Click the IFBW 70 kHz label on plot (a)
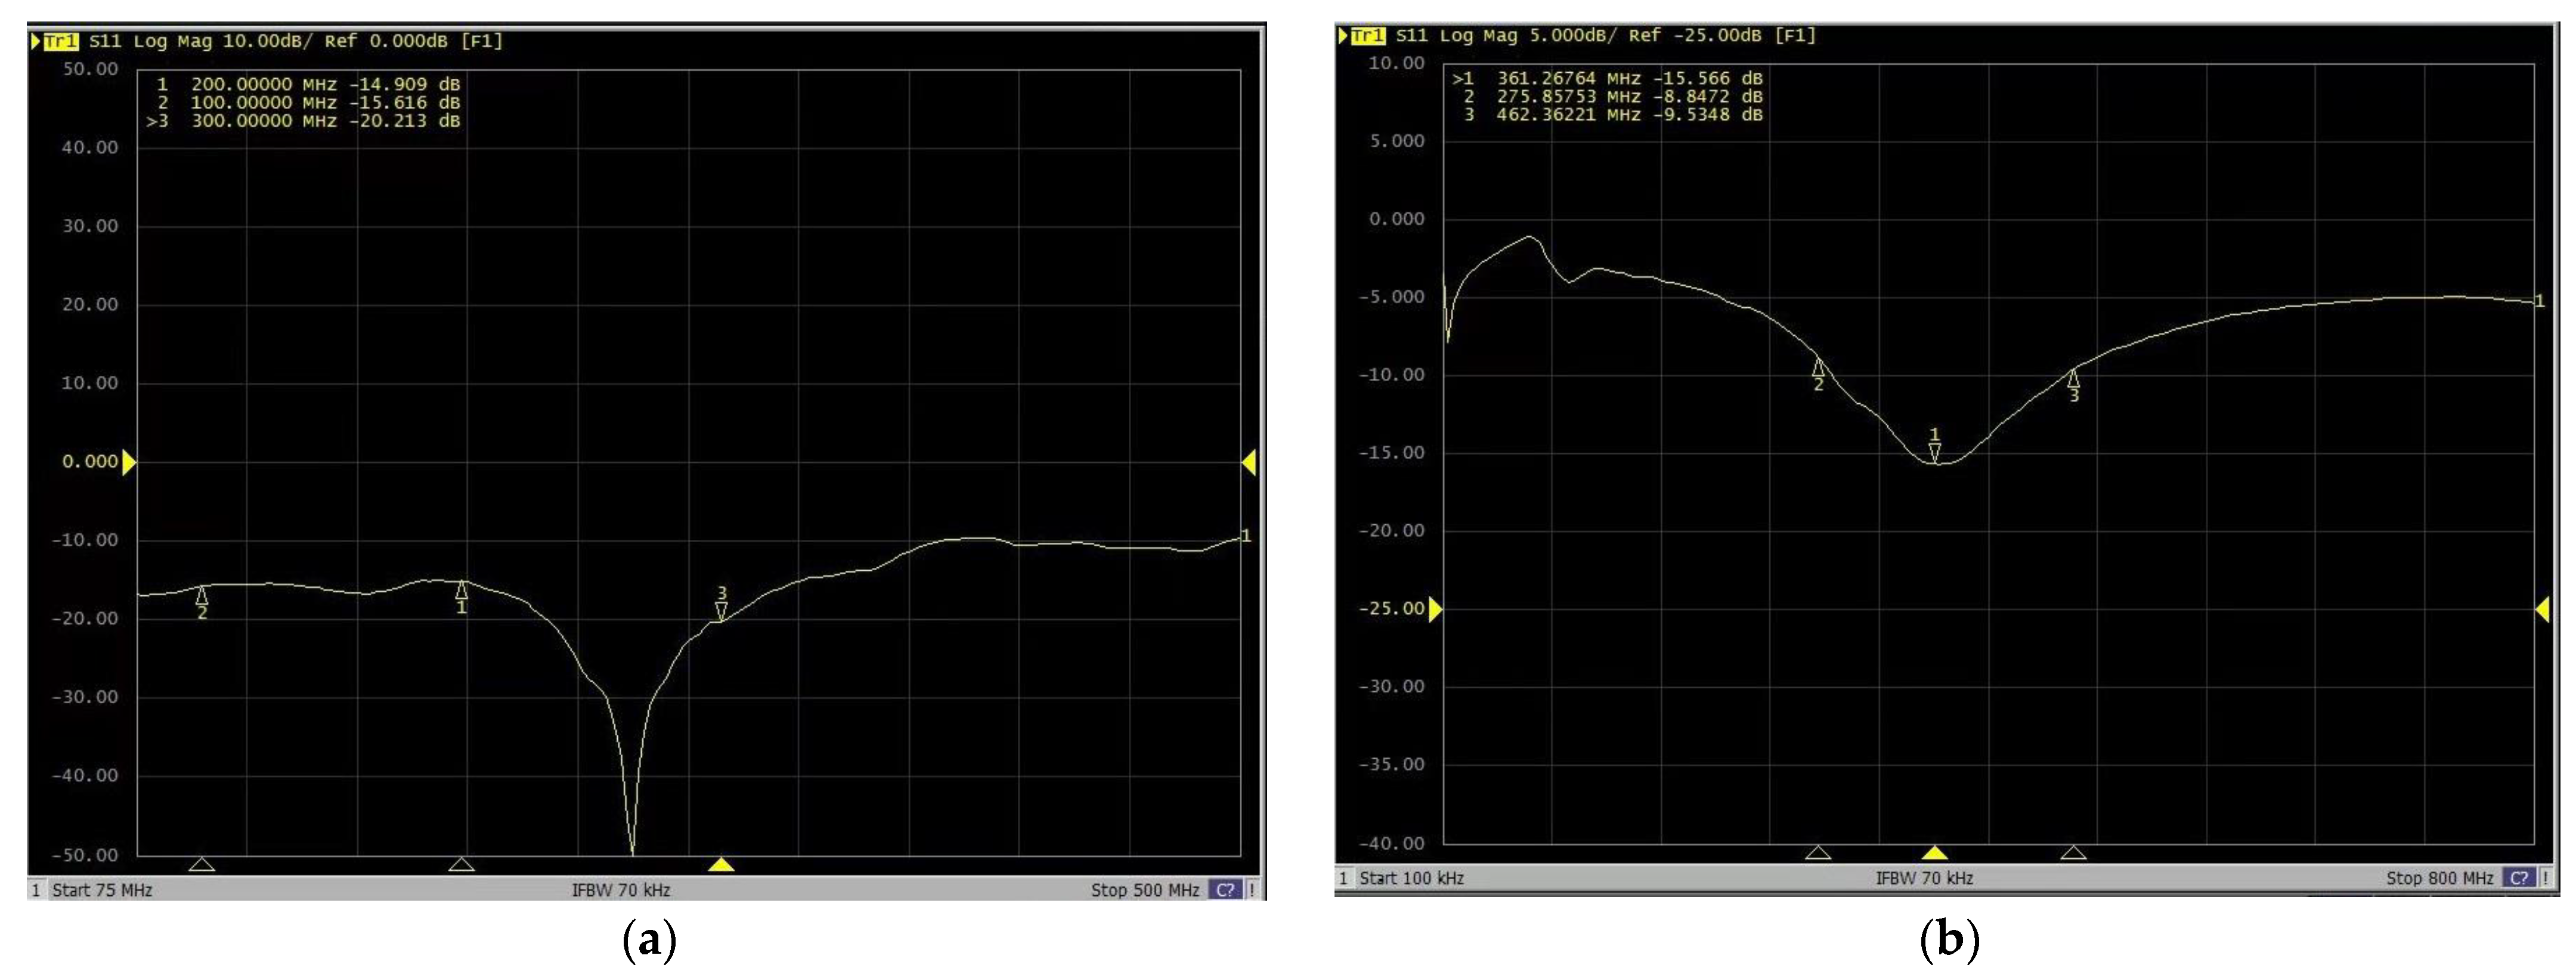Viewport: 2576px width, 977px height. coord(620,889)
